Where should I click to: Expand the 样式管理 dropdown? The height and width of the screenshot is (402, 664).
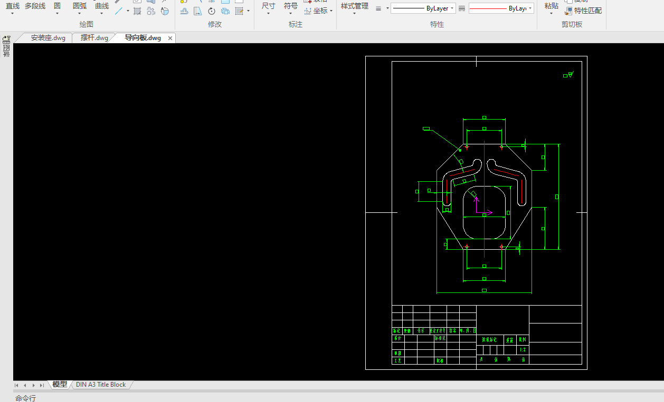pos(354,14)
